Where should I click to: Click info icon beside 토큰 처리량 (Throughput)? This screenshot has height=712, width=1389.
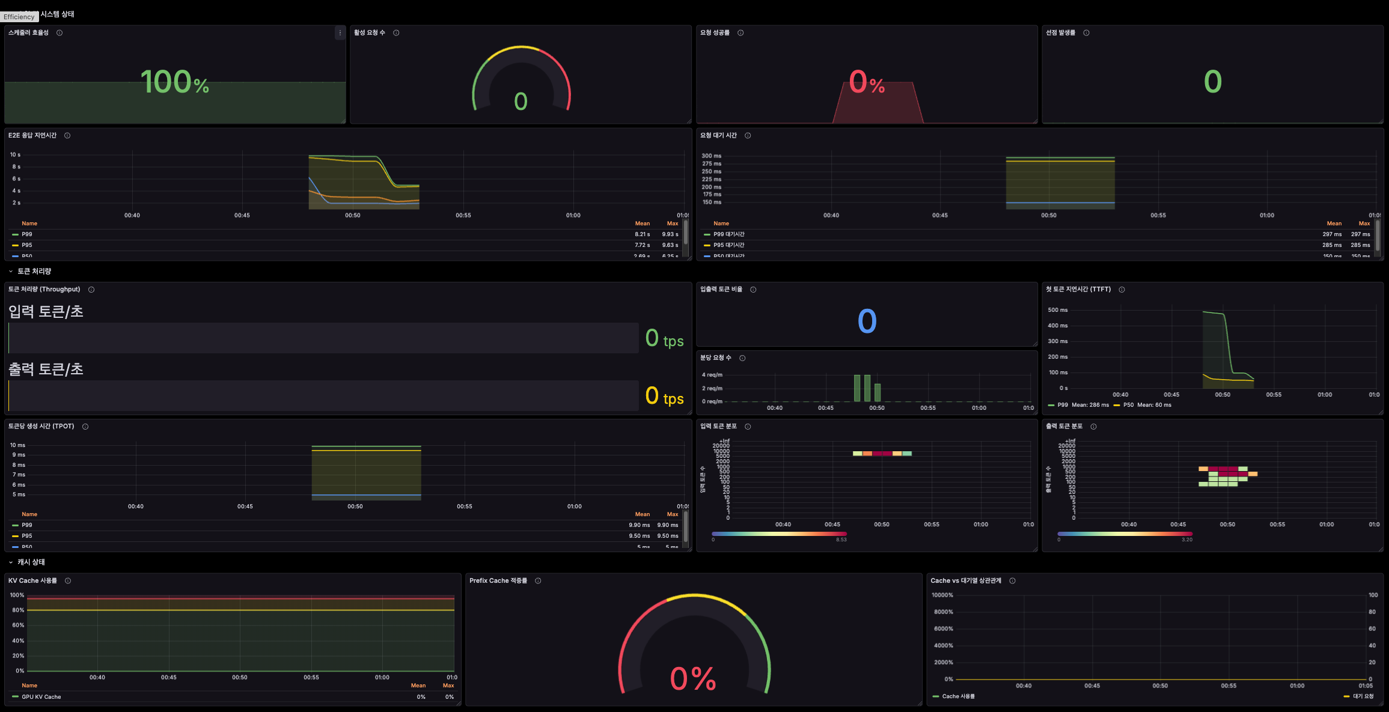91,290
